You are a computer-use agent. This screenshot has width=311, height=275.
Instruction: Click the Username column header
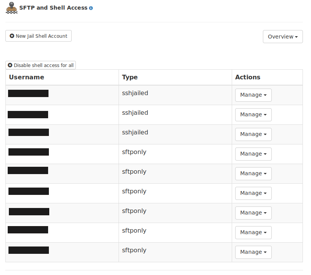click(27, 77)
